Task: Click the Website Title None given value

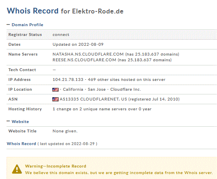Action: click(65, 131)
